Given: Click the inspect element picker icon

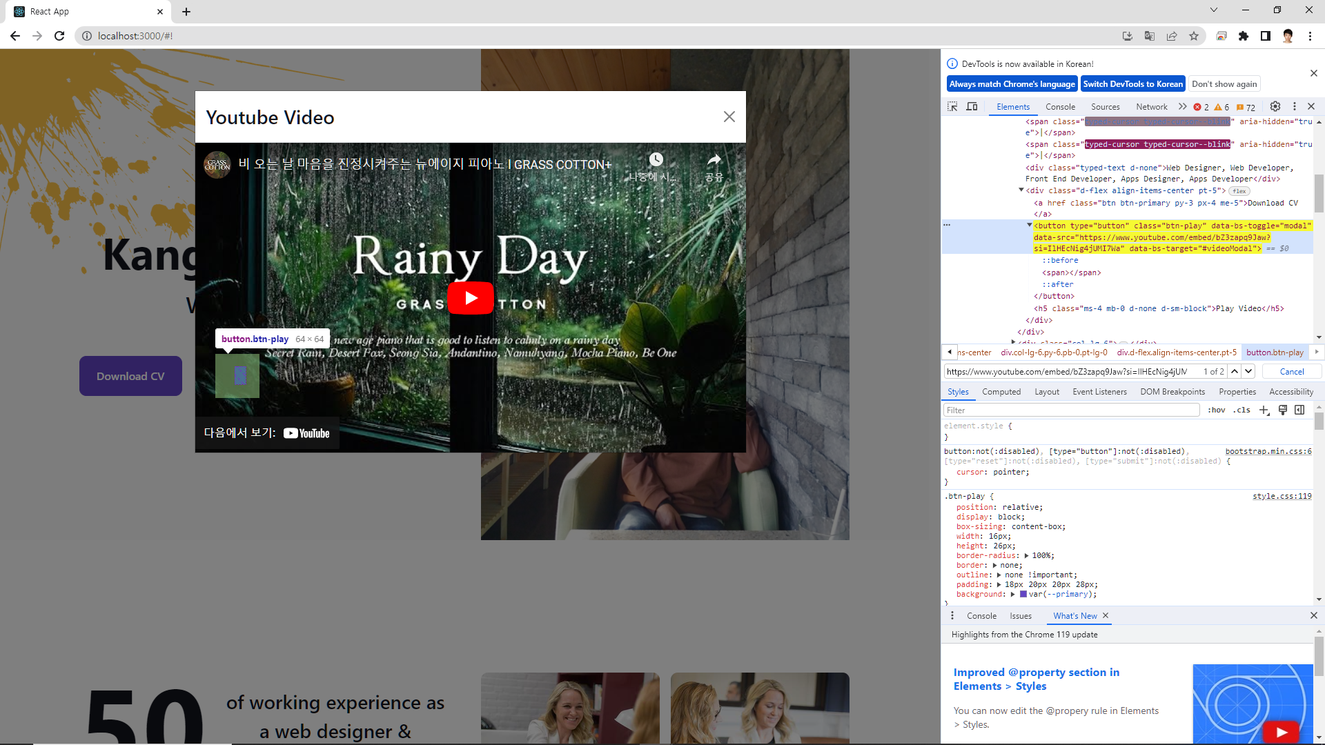Looking at the screenshot, I should (x=952, y=106).
